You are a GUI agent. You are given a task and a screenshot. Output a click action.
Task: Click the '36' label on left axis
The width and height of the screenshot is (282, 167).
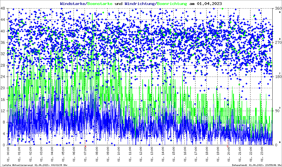pos(3,42)
